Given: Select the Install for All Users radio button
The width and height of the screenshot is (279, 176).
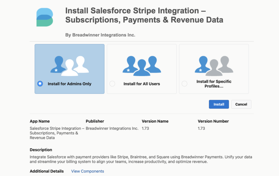Looking at the screenshot, I should (112, 84).
